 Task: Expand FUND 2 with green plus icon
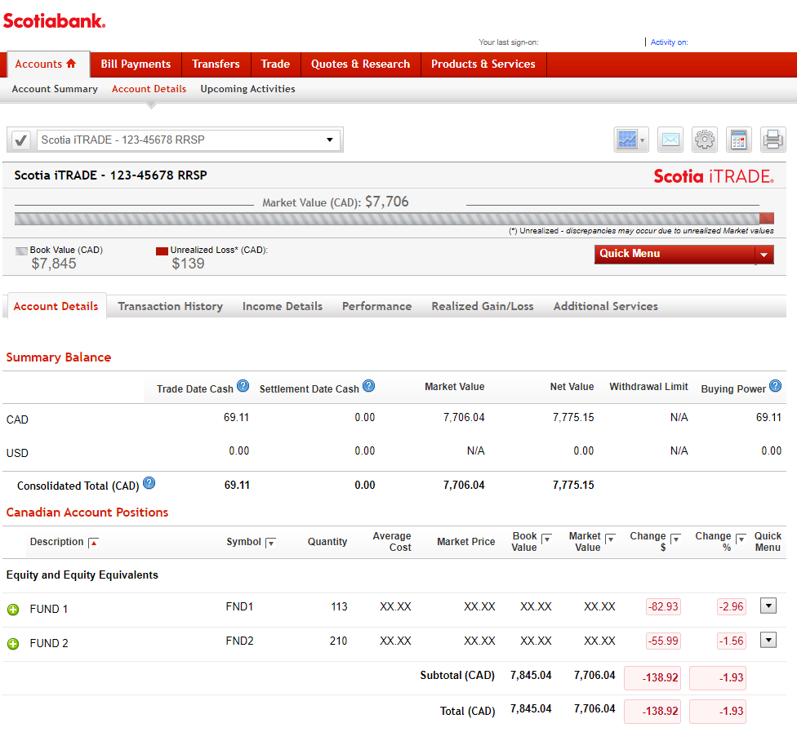pos(13,644)
